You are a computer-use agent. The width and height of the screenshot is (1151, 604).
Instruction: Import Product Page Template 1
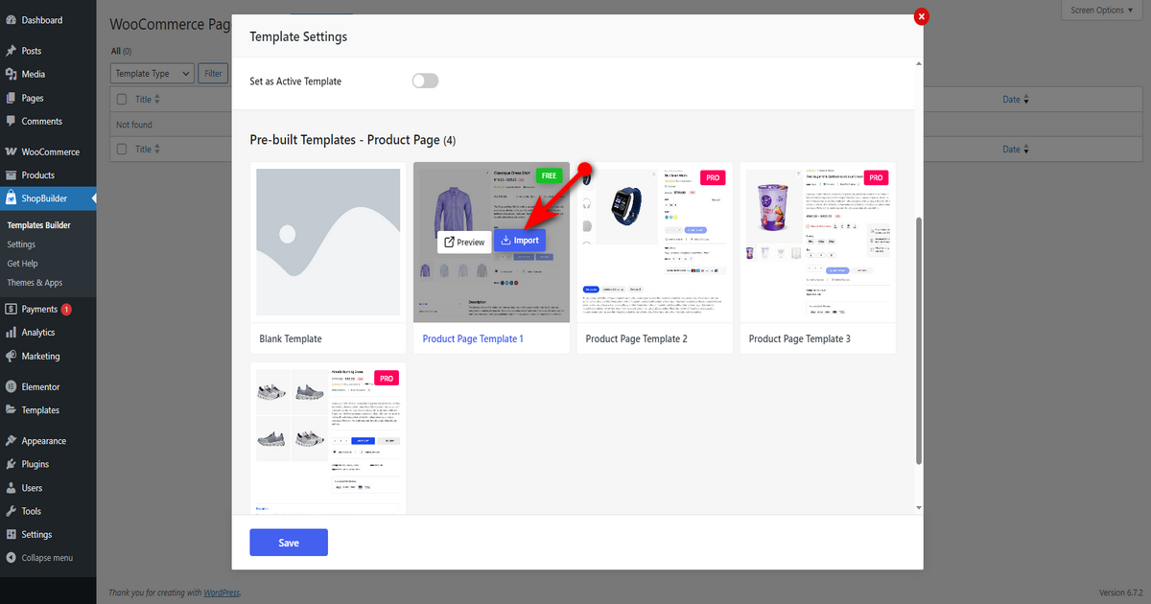click(520, 241)
